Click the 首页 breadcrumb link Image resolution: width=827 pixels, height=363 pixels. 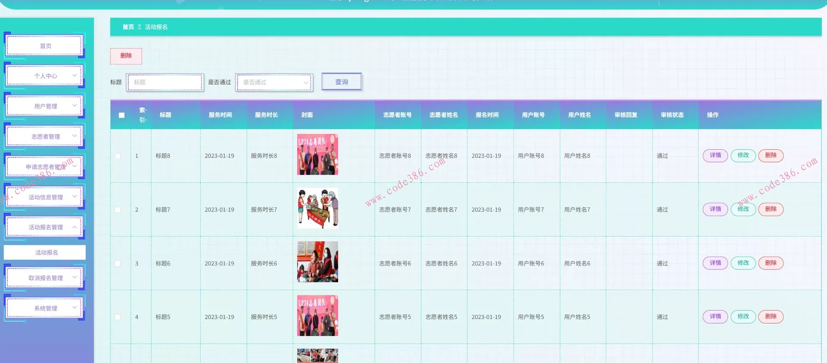(x=128, y=27)
